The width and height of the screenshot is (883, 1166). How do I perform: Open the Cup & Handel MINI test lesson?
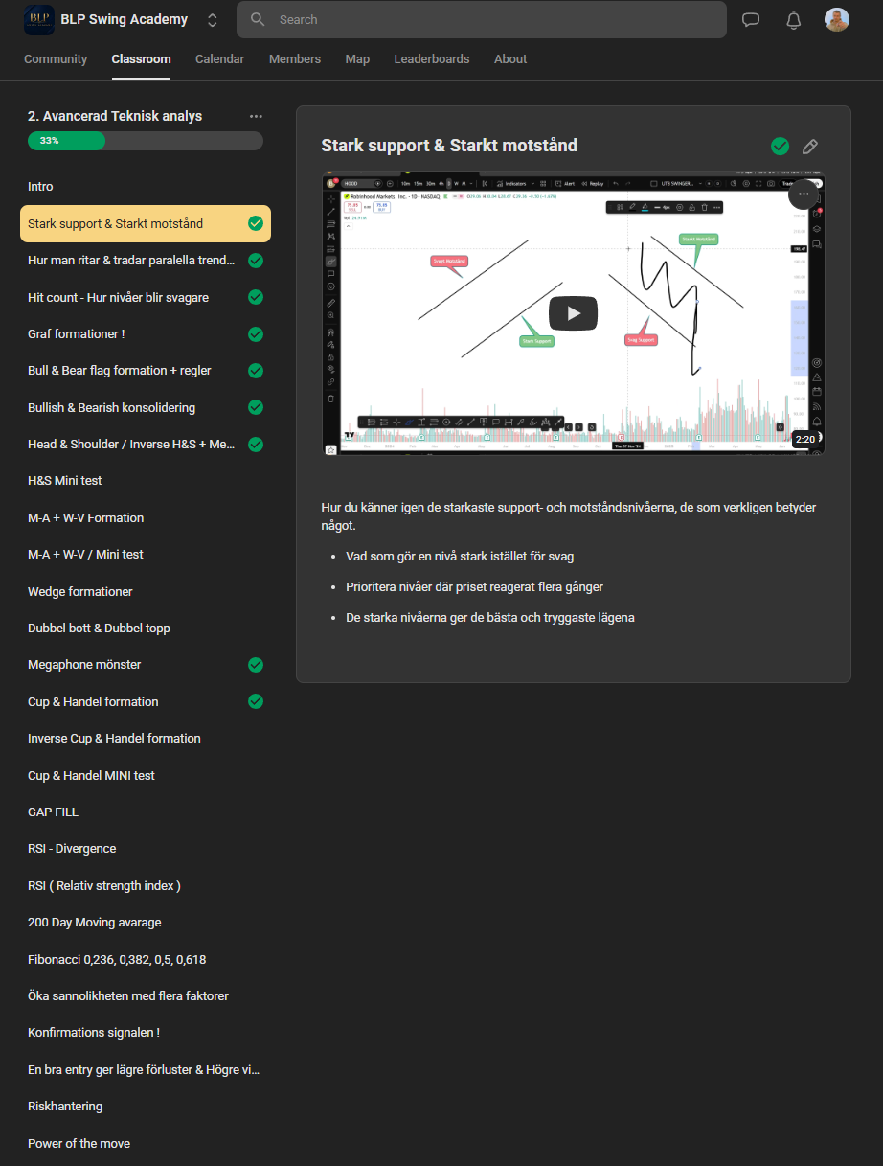(146, 775)
